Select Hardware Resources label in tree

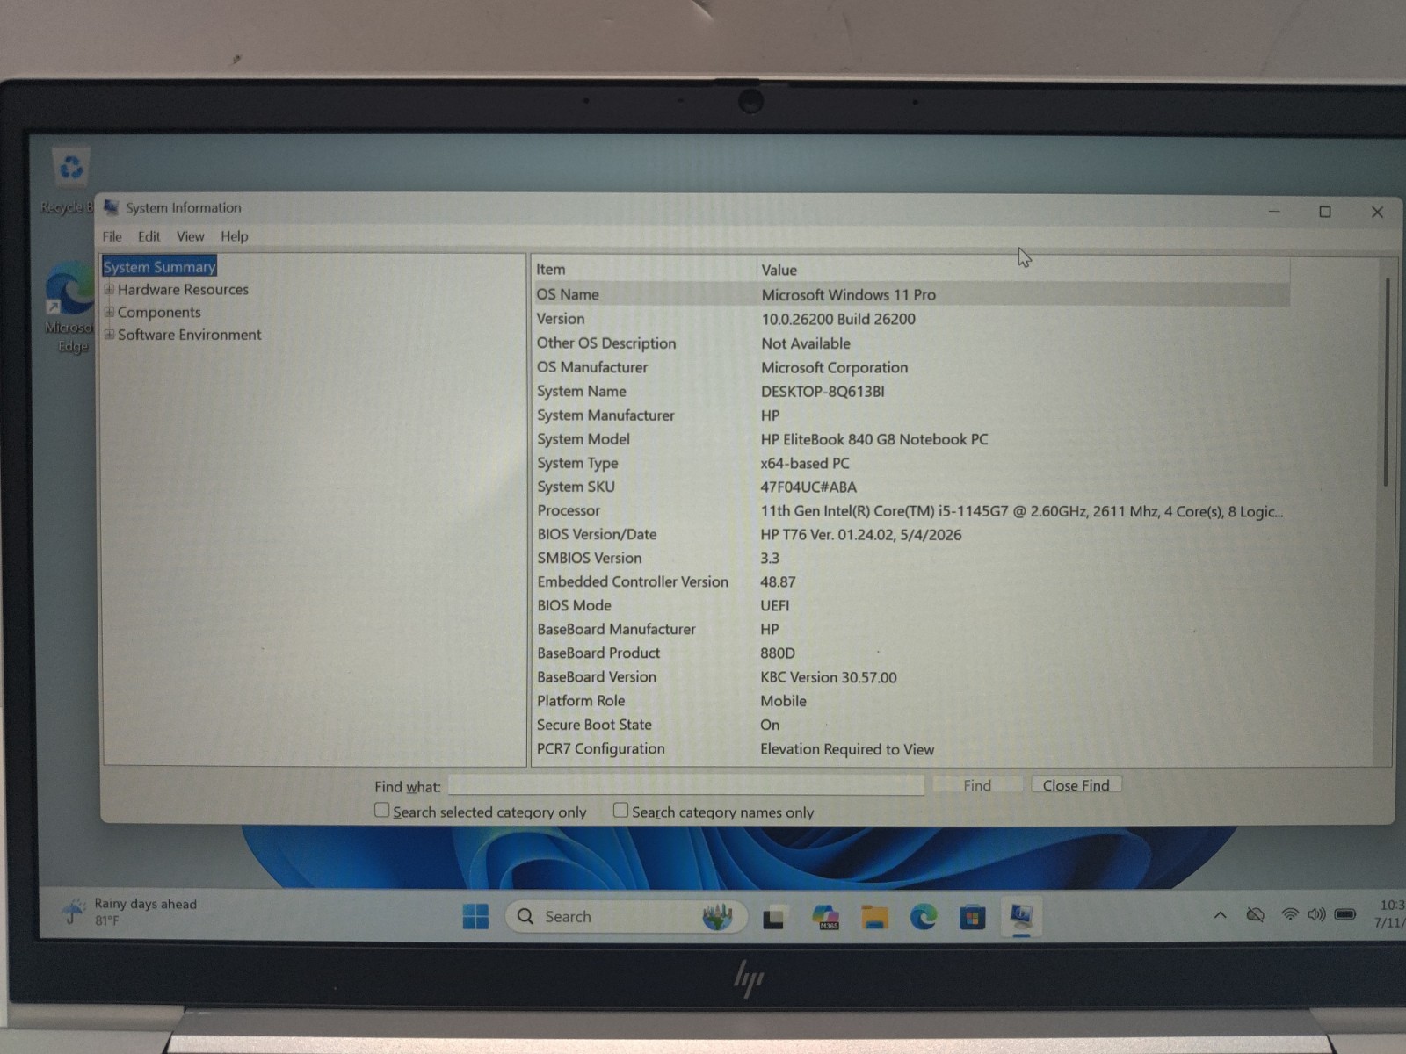[x=183, y=289]
